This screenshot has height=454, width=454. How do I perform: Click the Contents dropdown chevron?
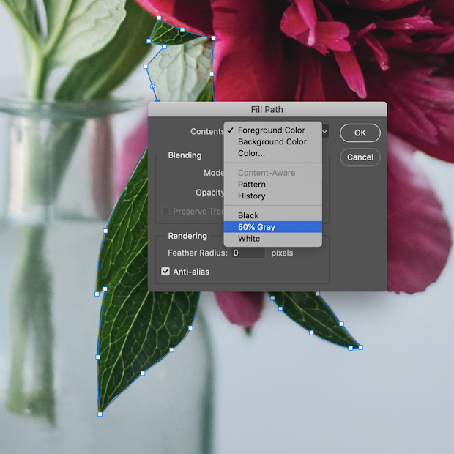tap(324, 132)
